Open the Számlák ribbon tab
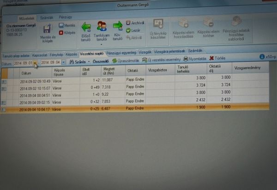This screenshot has width=277, height=190. (x=46, y=17)
